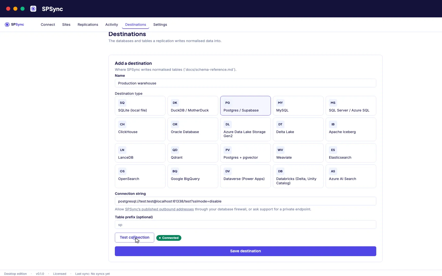The image size is (442, 276).
Task: Open SPSync's published outbound addresses link
Action: pos(159,209)
